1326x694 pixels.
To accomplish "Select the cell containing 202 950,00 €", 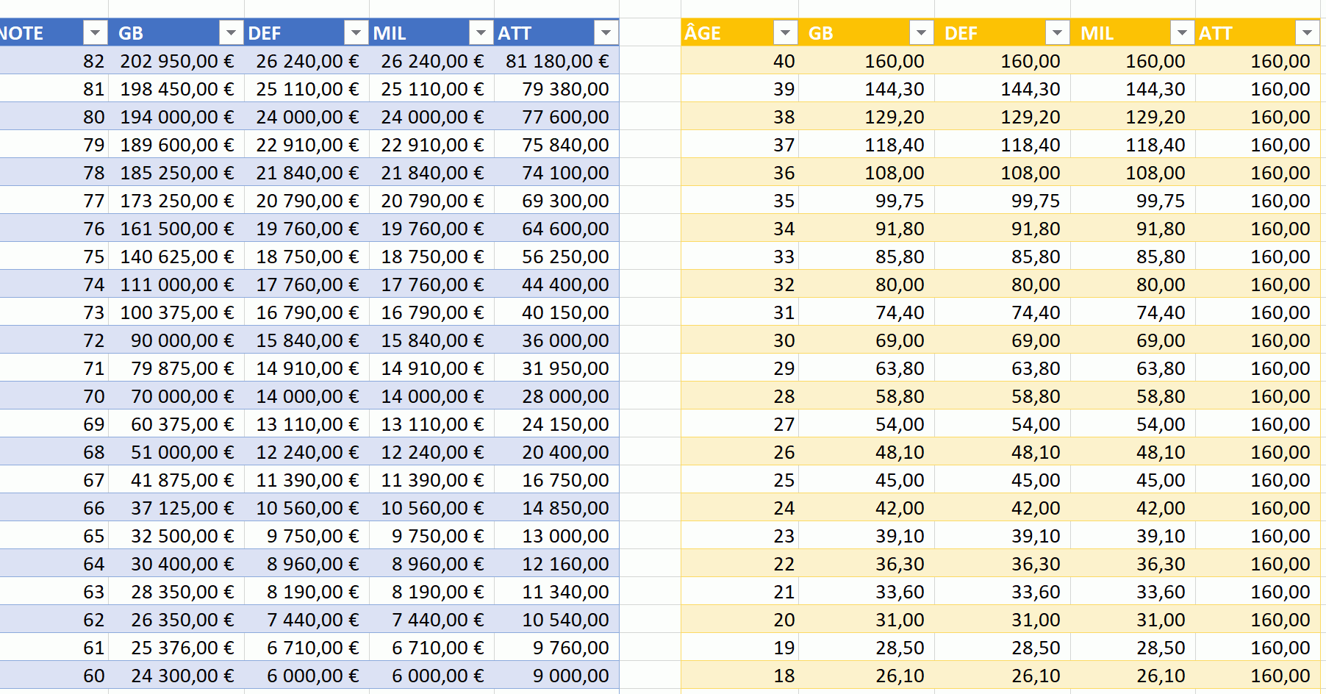I will (176, 61).
